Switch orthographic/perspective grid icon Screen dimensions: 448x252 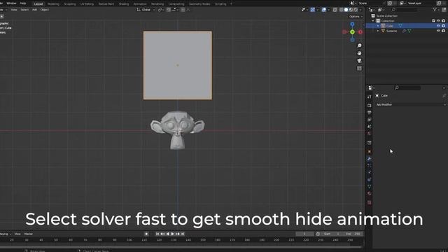coord(359,68)
